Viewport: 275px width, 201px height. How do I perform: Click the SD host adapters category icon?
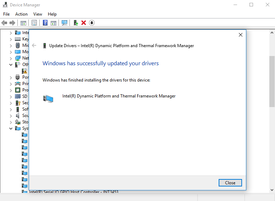pyautogui.click(x=18, y=96)
